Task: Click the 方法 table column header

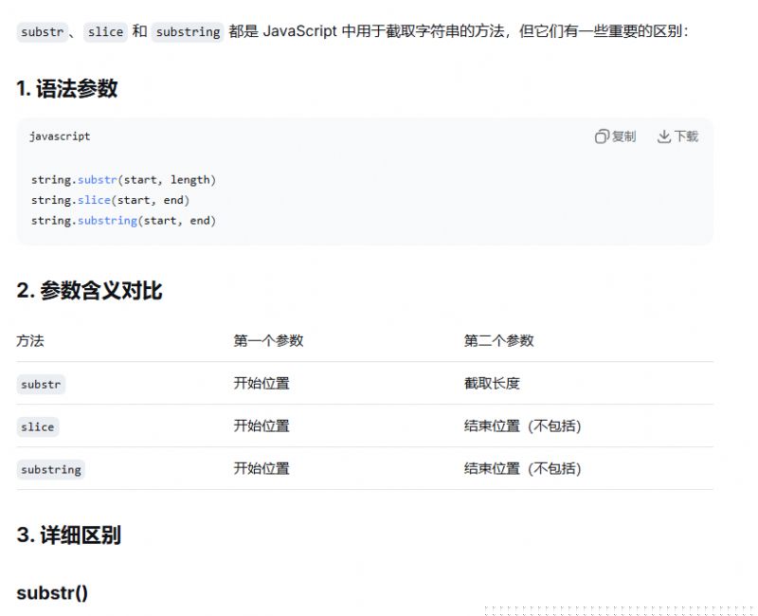Action: (x=30, y=340)
